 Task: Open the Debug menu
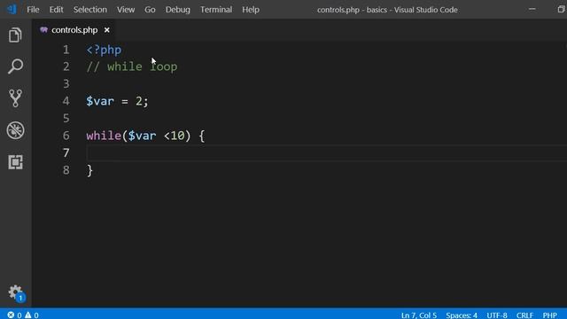pos(177,10)
